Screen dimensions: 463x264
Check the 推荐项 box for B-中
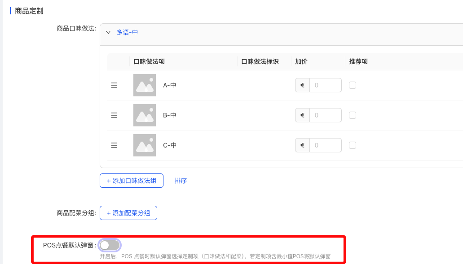(352, 115)
